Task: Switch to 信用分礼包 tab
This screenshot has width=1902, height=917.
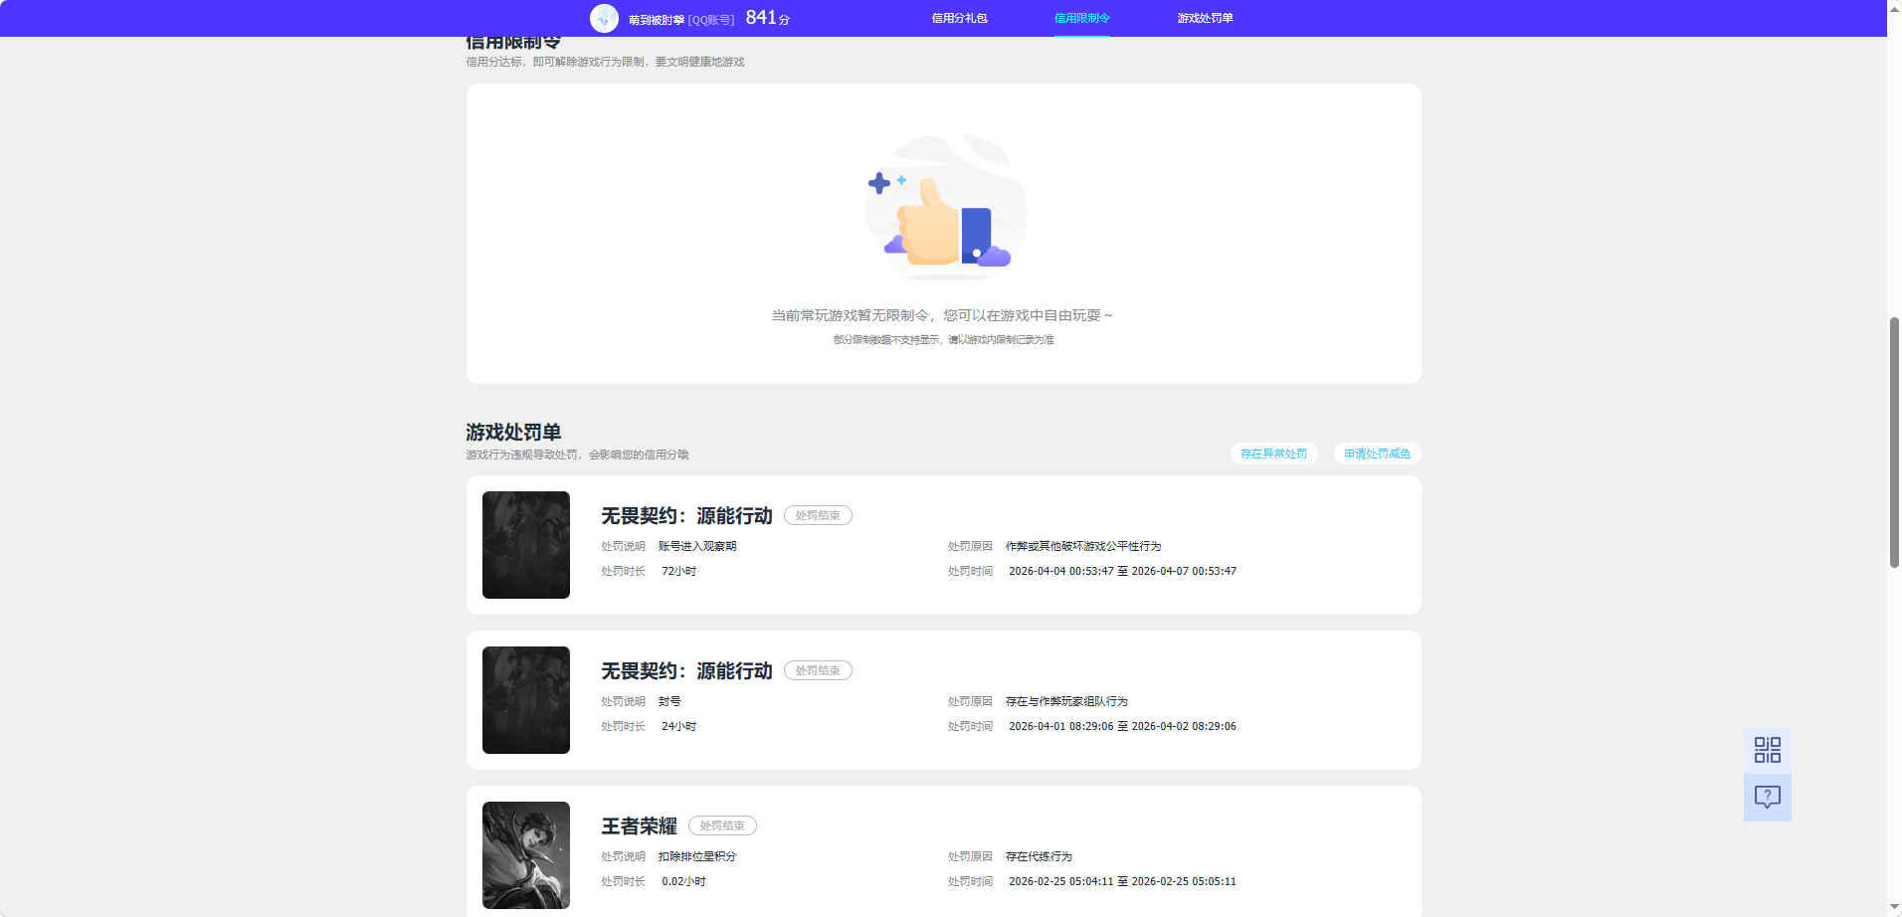Action: (959, 18)
